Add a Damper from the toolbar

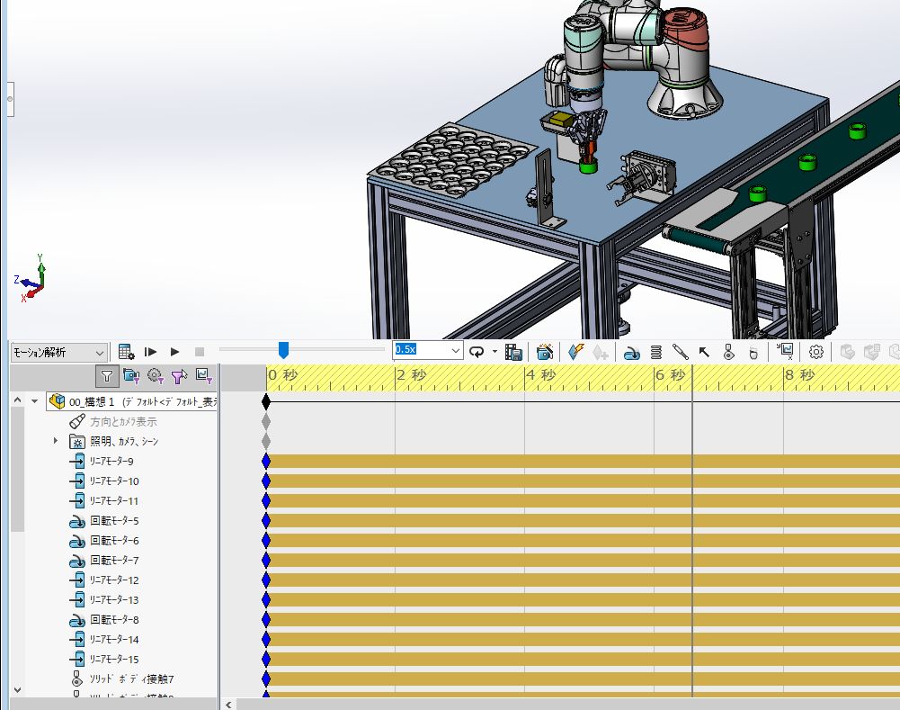tap(681, 352)
